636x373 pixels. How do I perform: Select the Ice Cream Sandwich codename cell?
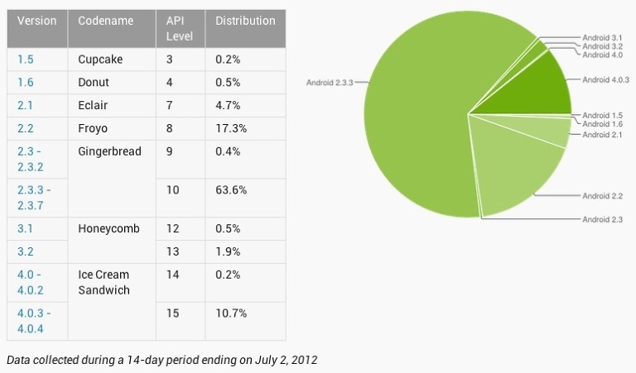[104, 282]
